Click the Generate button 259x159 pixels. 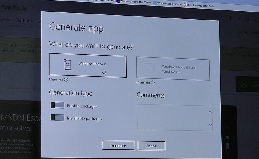[118, 145]
